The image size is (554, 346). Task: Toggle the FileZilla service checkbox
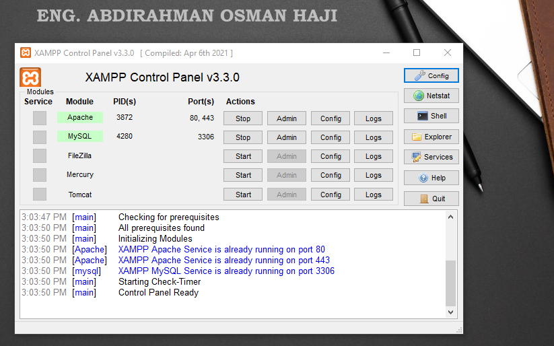40,156
